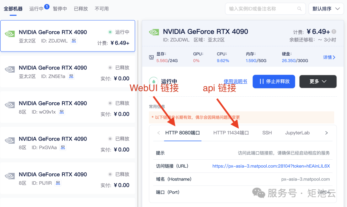Click the search magnifier icon

pos(299,9)
